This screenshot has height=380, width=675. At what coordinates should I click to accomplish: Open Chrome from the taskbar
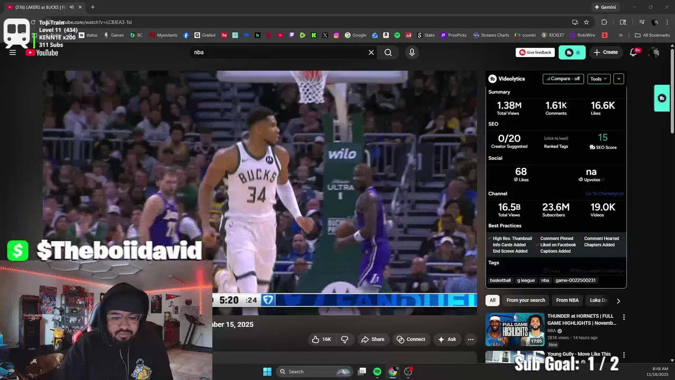[393, 372]
